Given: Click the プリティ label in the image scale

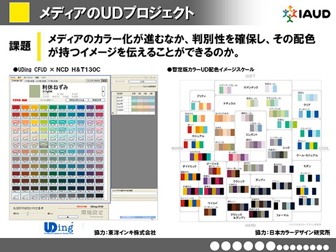Looking at the screenshot, I should pyautogui.click(x=201, y=96).
